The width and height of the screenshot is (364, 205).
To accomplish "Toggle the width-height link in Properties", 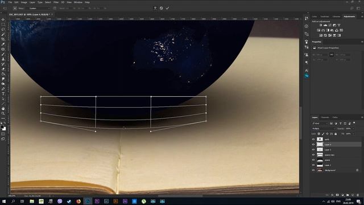I will [331, 55].
